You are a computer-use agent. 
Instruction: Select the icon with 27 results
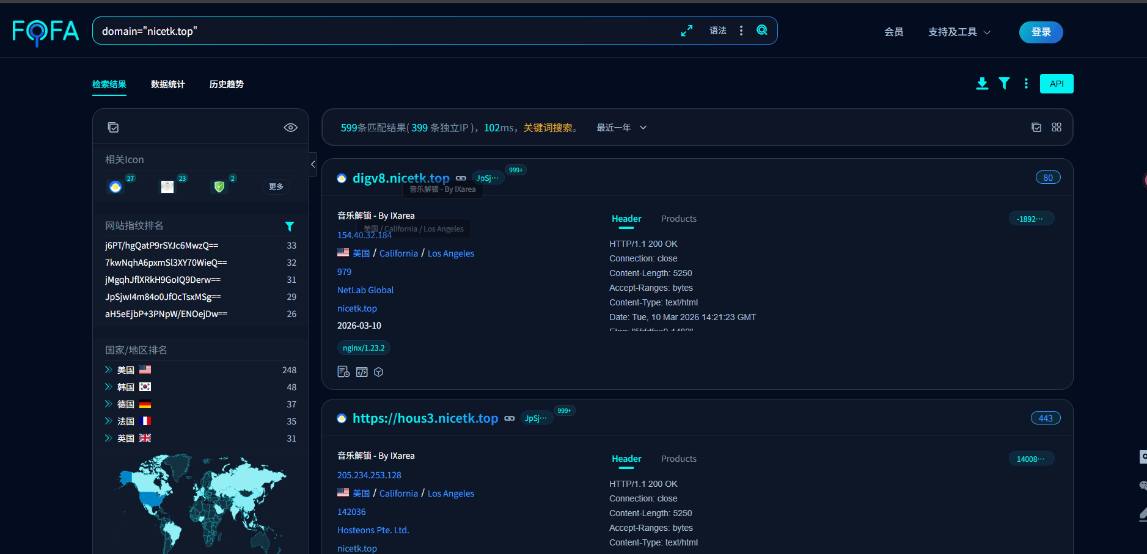click(x=115, y=186)
